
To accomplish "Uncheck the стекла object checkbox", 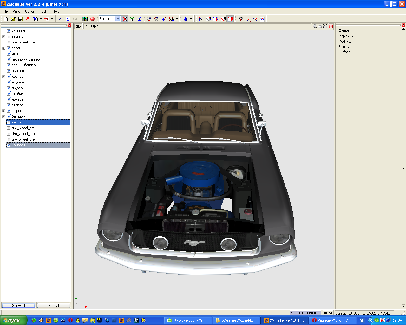I will [9, 105].
